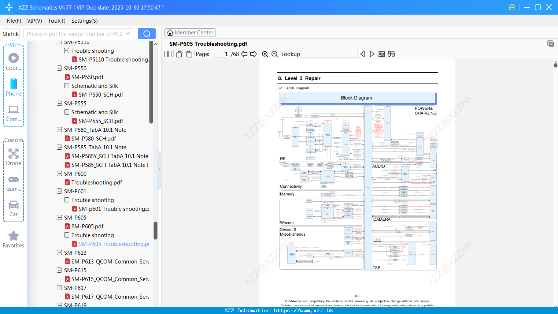Viewport: 558px width, 314px height.
Task: Select SM-P605 Troubleshooting.pdf tree item
Action: click(114, 244)
